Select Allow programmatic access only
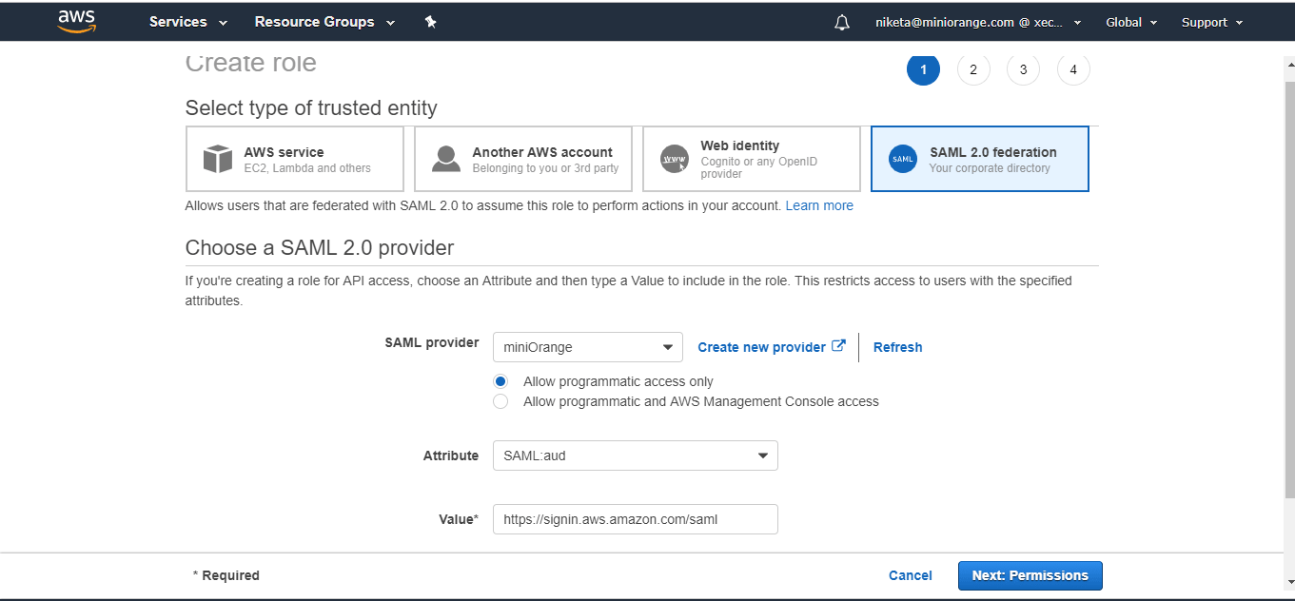This screenshot has width=1295, height=601. click(x=500, y=380)
